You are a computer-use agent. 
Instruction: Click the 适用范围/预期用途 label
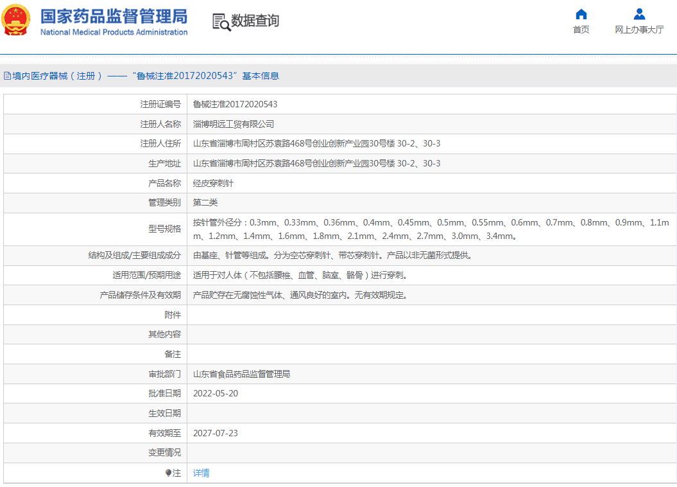click(x=146, y=275)
